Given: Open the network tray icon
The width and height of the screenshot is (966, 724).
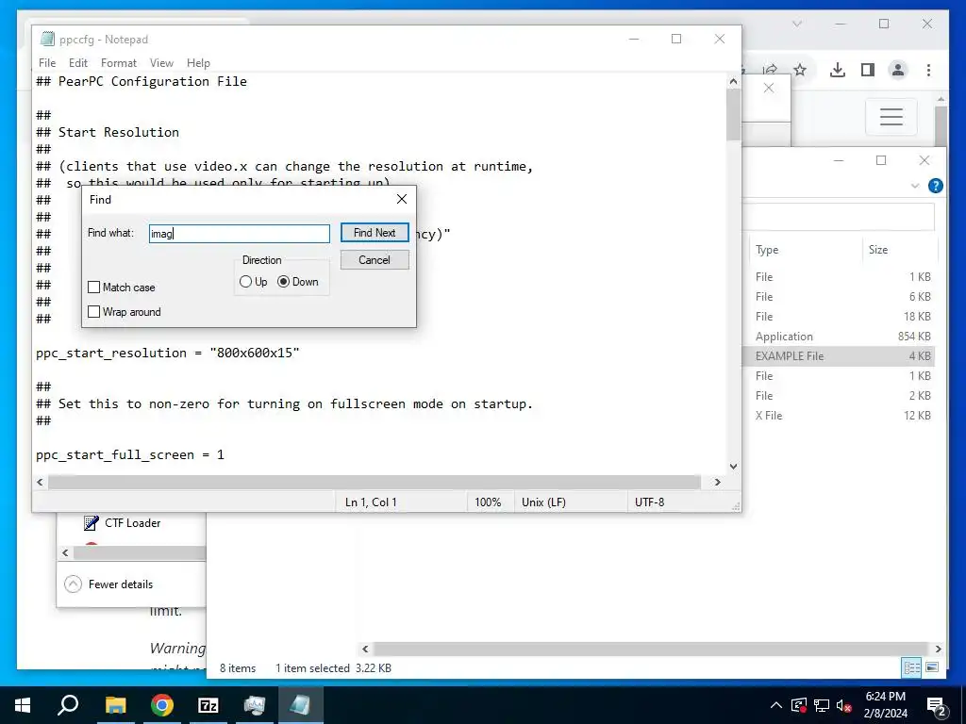Looking at the screenshot, I should (822, 705).
